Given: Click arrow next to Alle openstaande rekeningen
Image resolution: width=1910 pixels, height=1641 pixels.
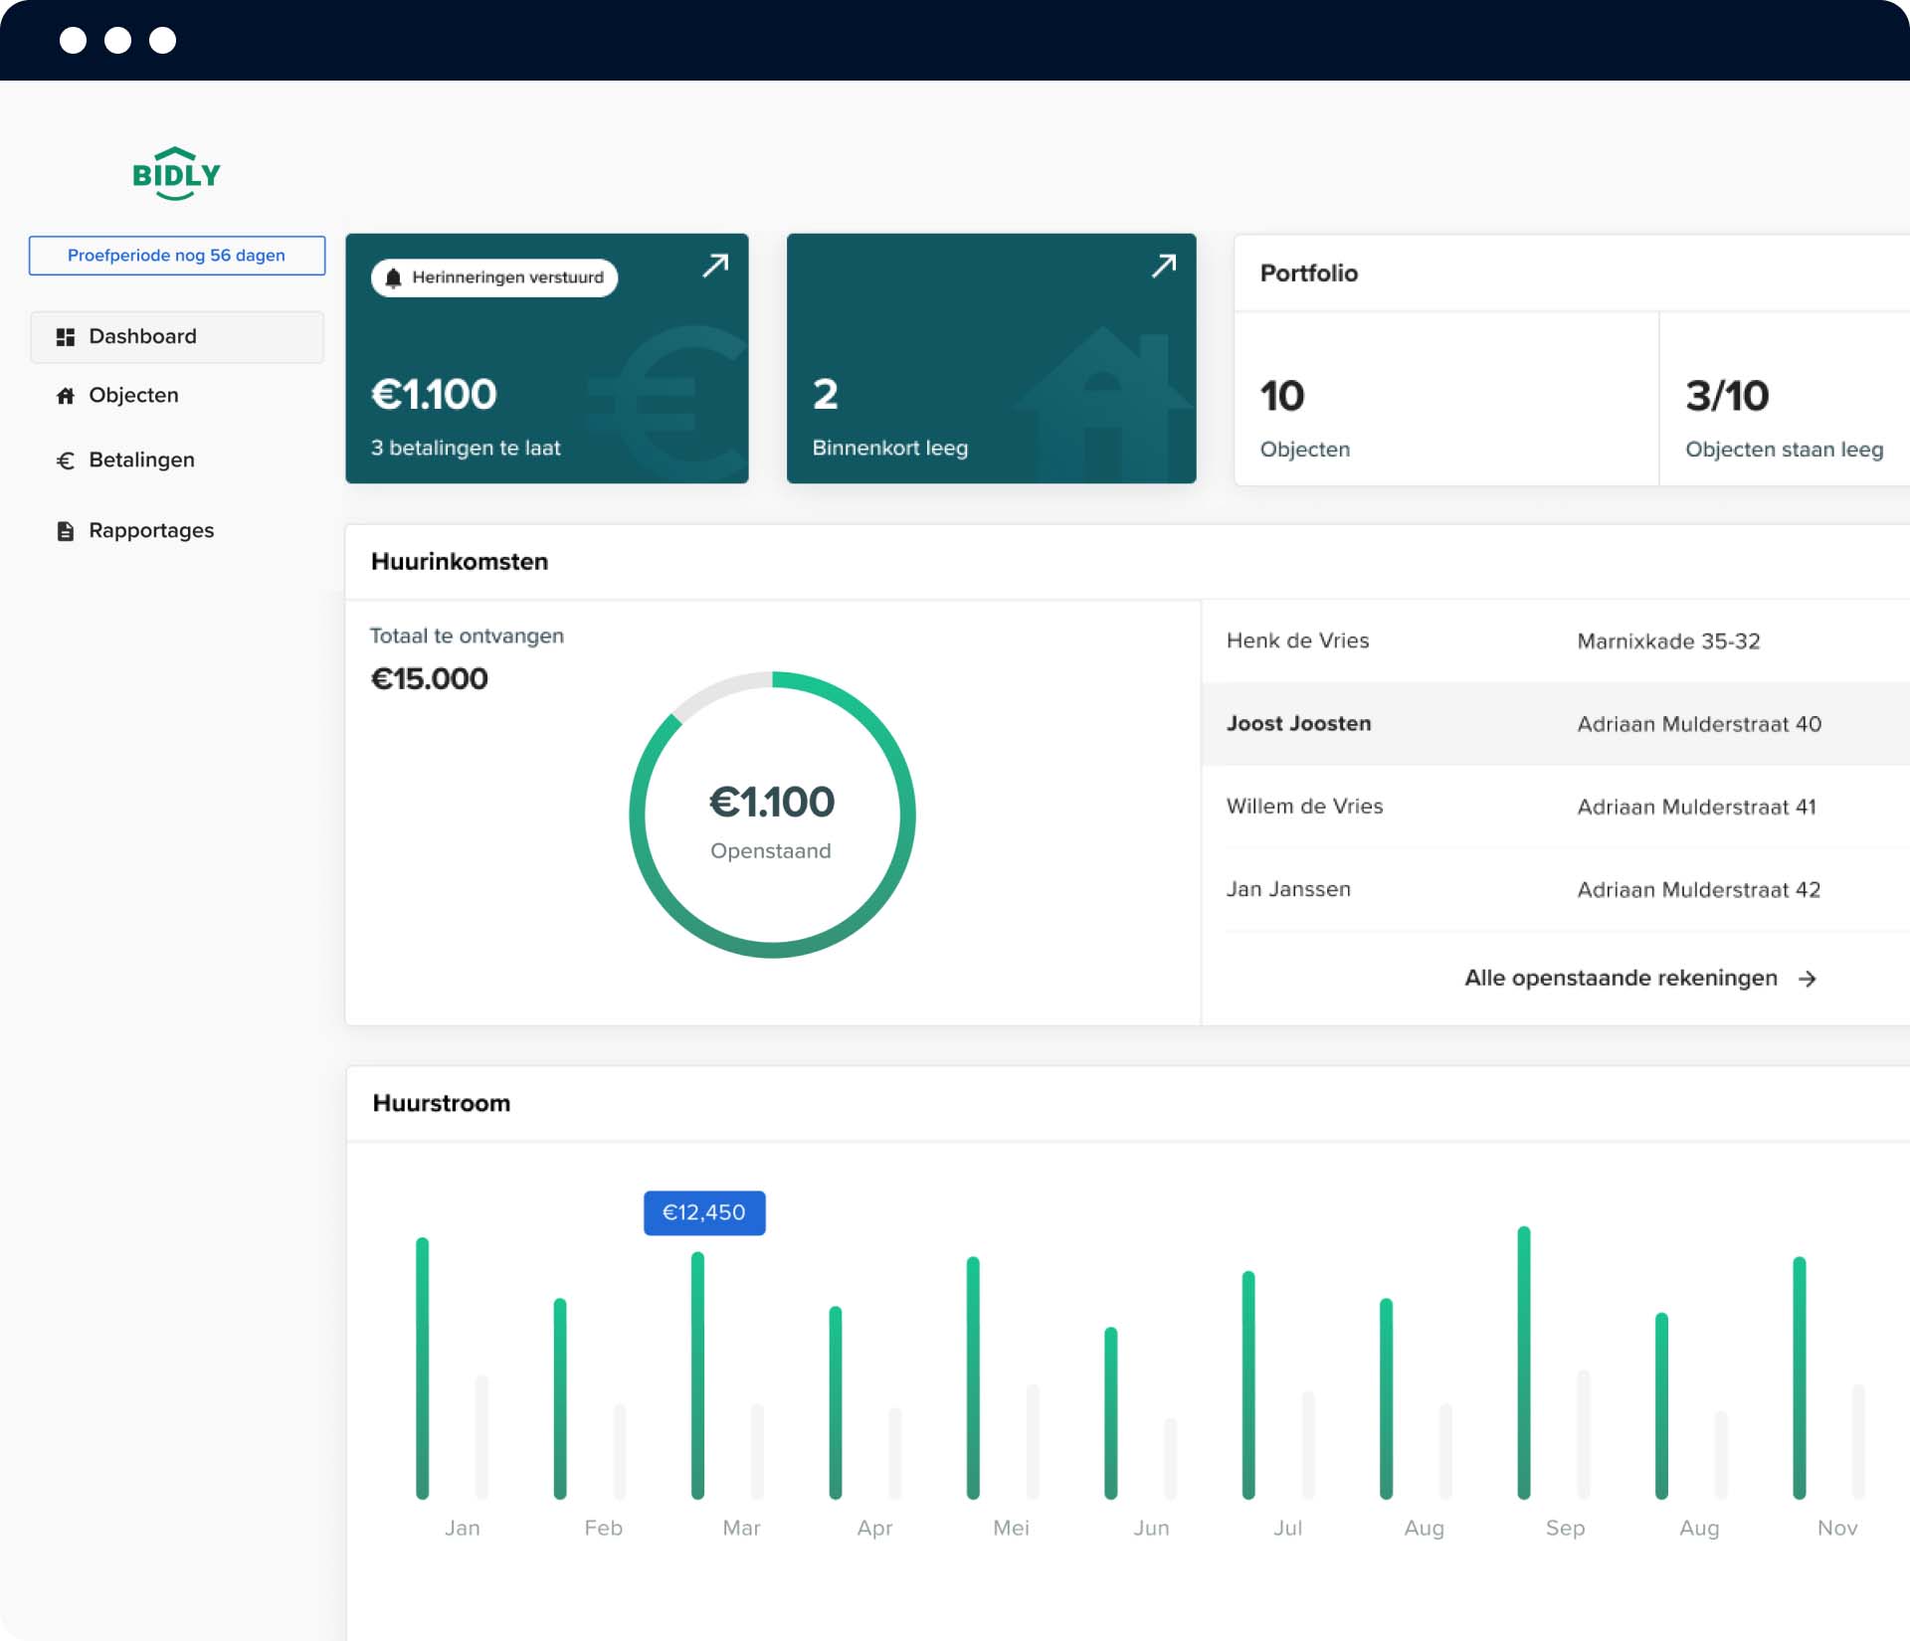Looking at the screenshot, I should pyautogui.click(x=1808, y=980).
